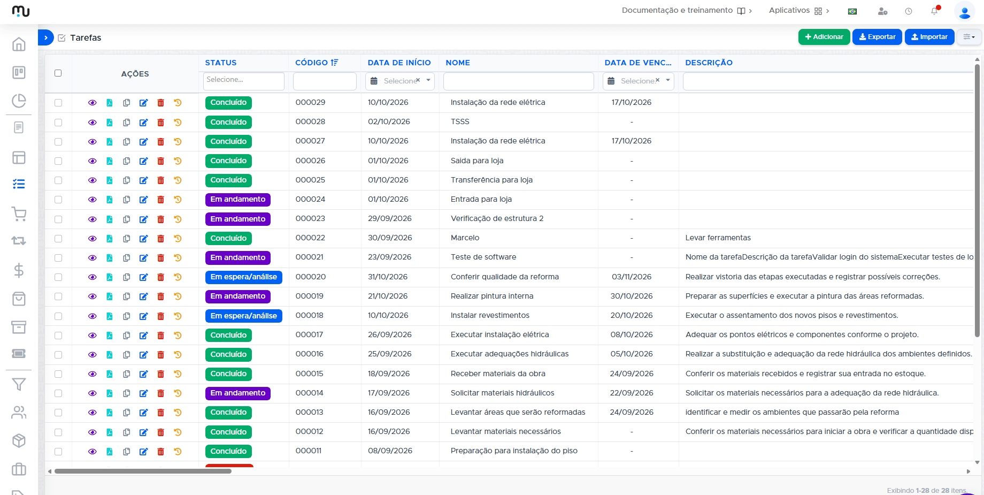
Task: Click the Brazil flag language icon
Action: (852, 11)
